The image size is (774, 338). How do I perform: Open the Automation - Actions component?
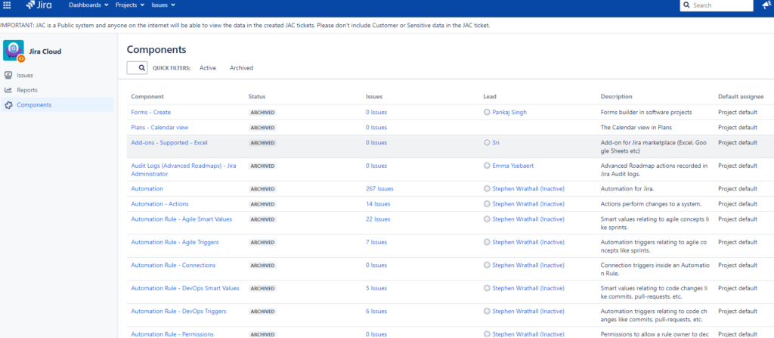159,203
